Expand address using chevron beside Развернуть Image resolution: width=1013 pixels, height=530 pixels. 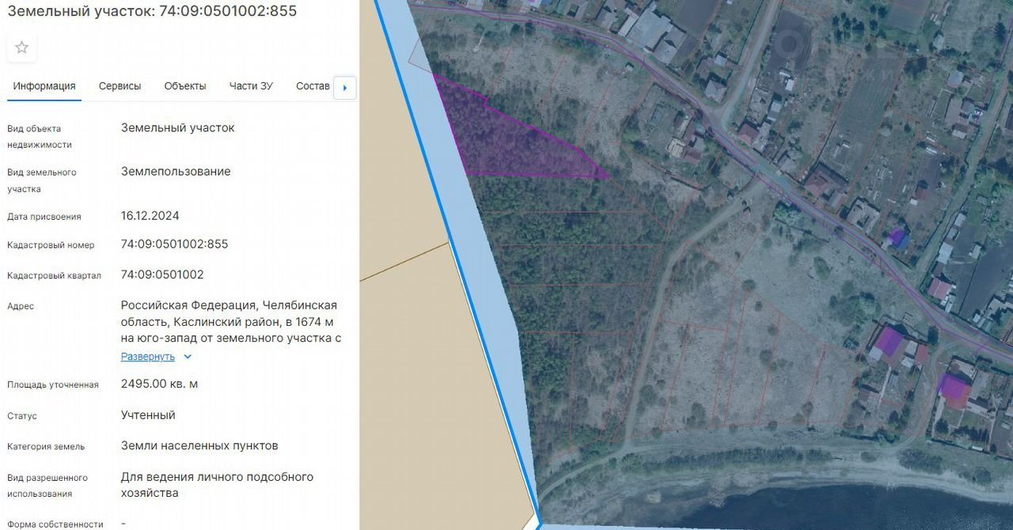point(188,357)
